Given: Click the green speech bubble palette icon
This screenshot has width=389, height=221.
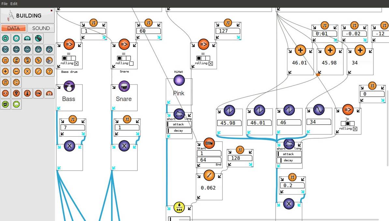Looking at the screenshot, I should click(16, 104).
